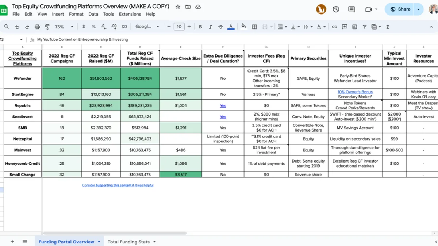Open the Insert menu

pyautogui.click(x=58, y=14)
